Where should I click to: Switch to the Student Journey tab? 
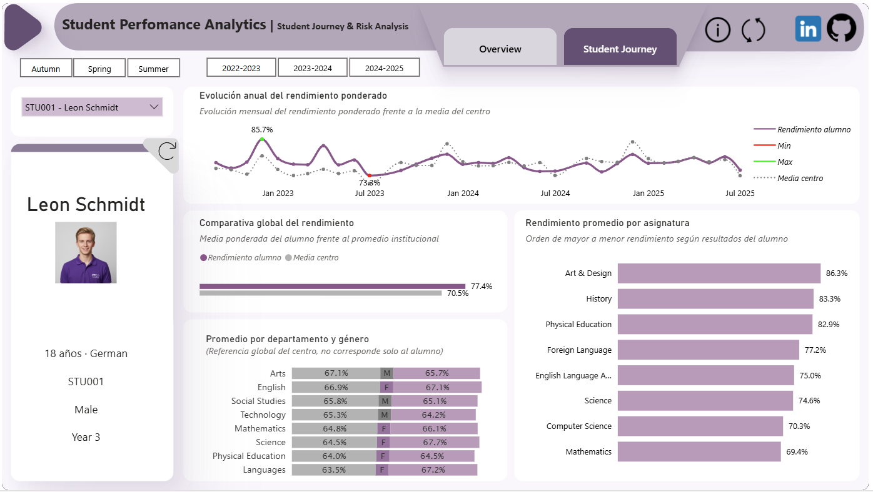(620, 47)
